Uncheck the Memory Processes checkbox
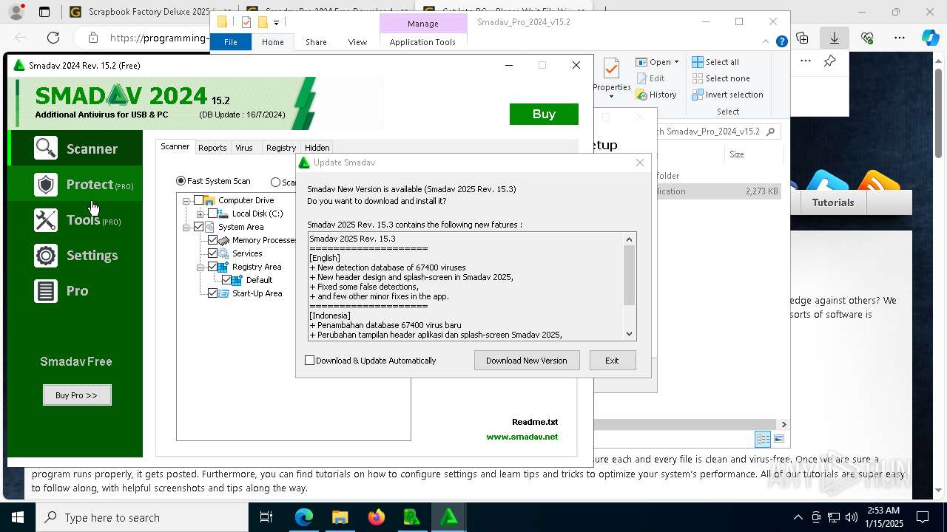 tap(212, 240)
